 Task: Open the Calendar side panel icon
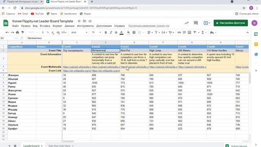coord(256,34)
